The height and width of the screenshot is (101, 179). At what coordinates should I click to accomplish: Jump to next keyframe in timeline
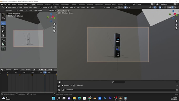[x=49, y=70]
